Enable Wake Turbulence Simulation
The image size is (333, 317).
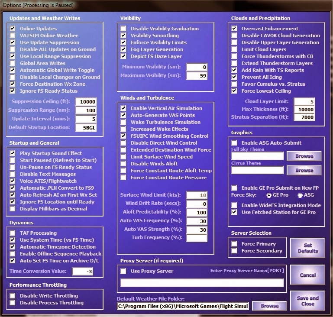point(123,122)
